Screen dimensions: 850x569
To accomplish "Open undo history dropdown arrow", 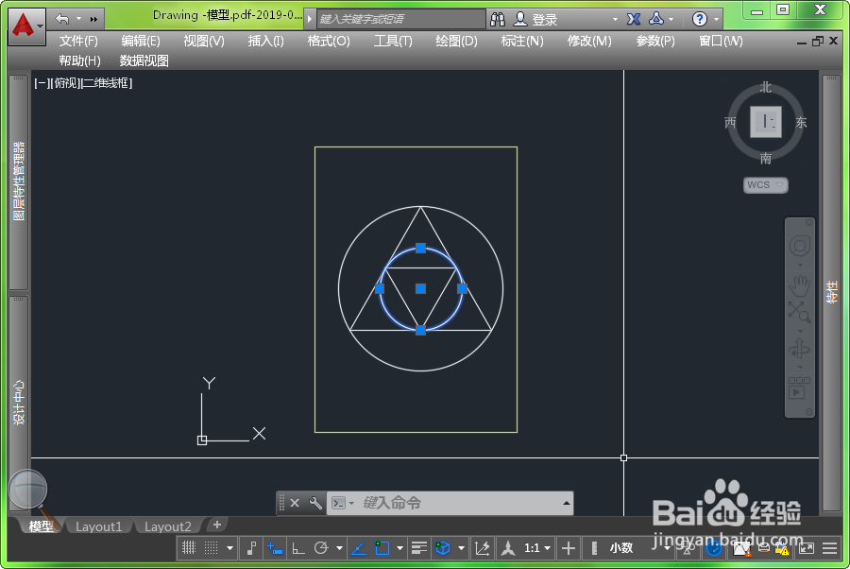I will coord(79,19).
